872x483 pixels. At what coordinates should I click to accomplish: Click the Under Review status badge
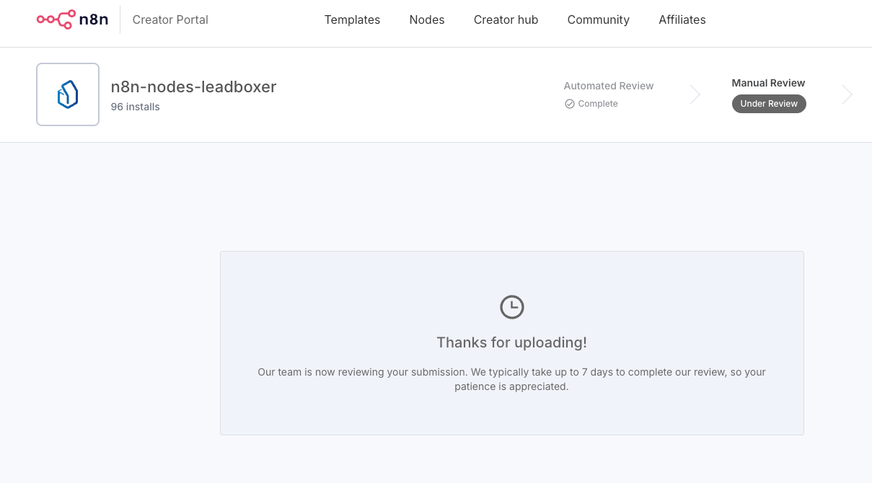(769, 104)
